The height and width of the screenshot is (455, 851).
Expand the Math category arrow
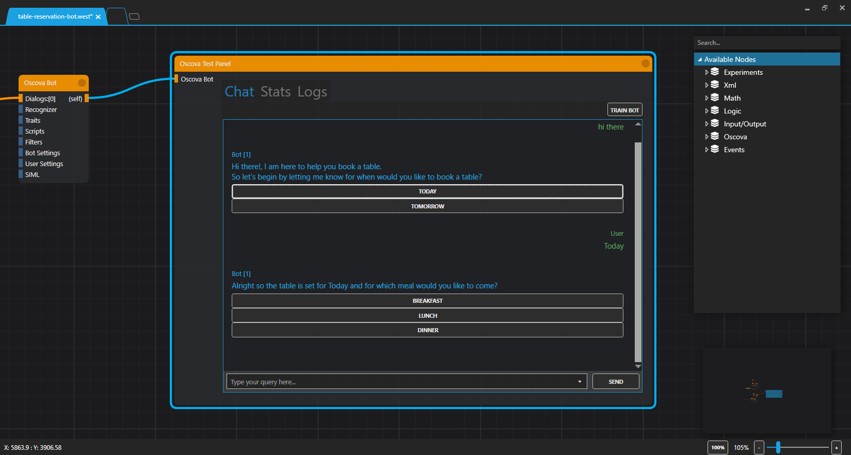click(707, 98)
